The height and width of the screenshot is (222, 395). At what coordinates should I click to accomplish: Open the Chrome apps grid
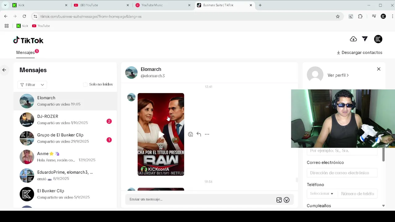coord(6,26)
